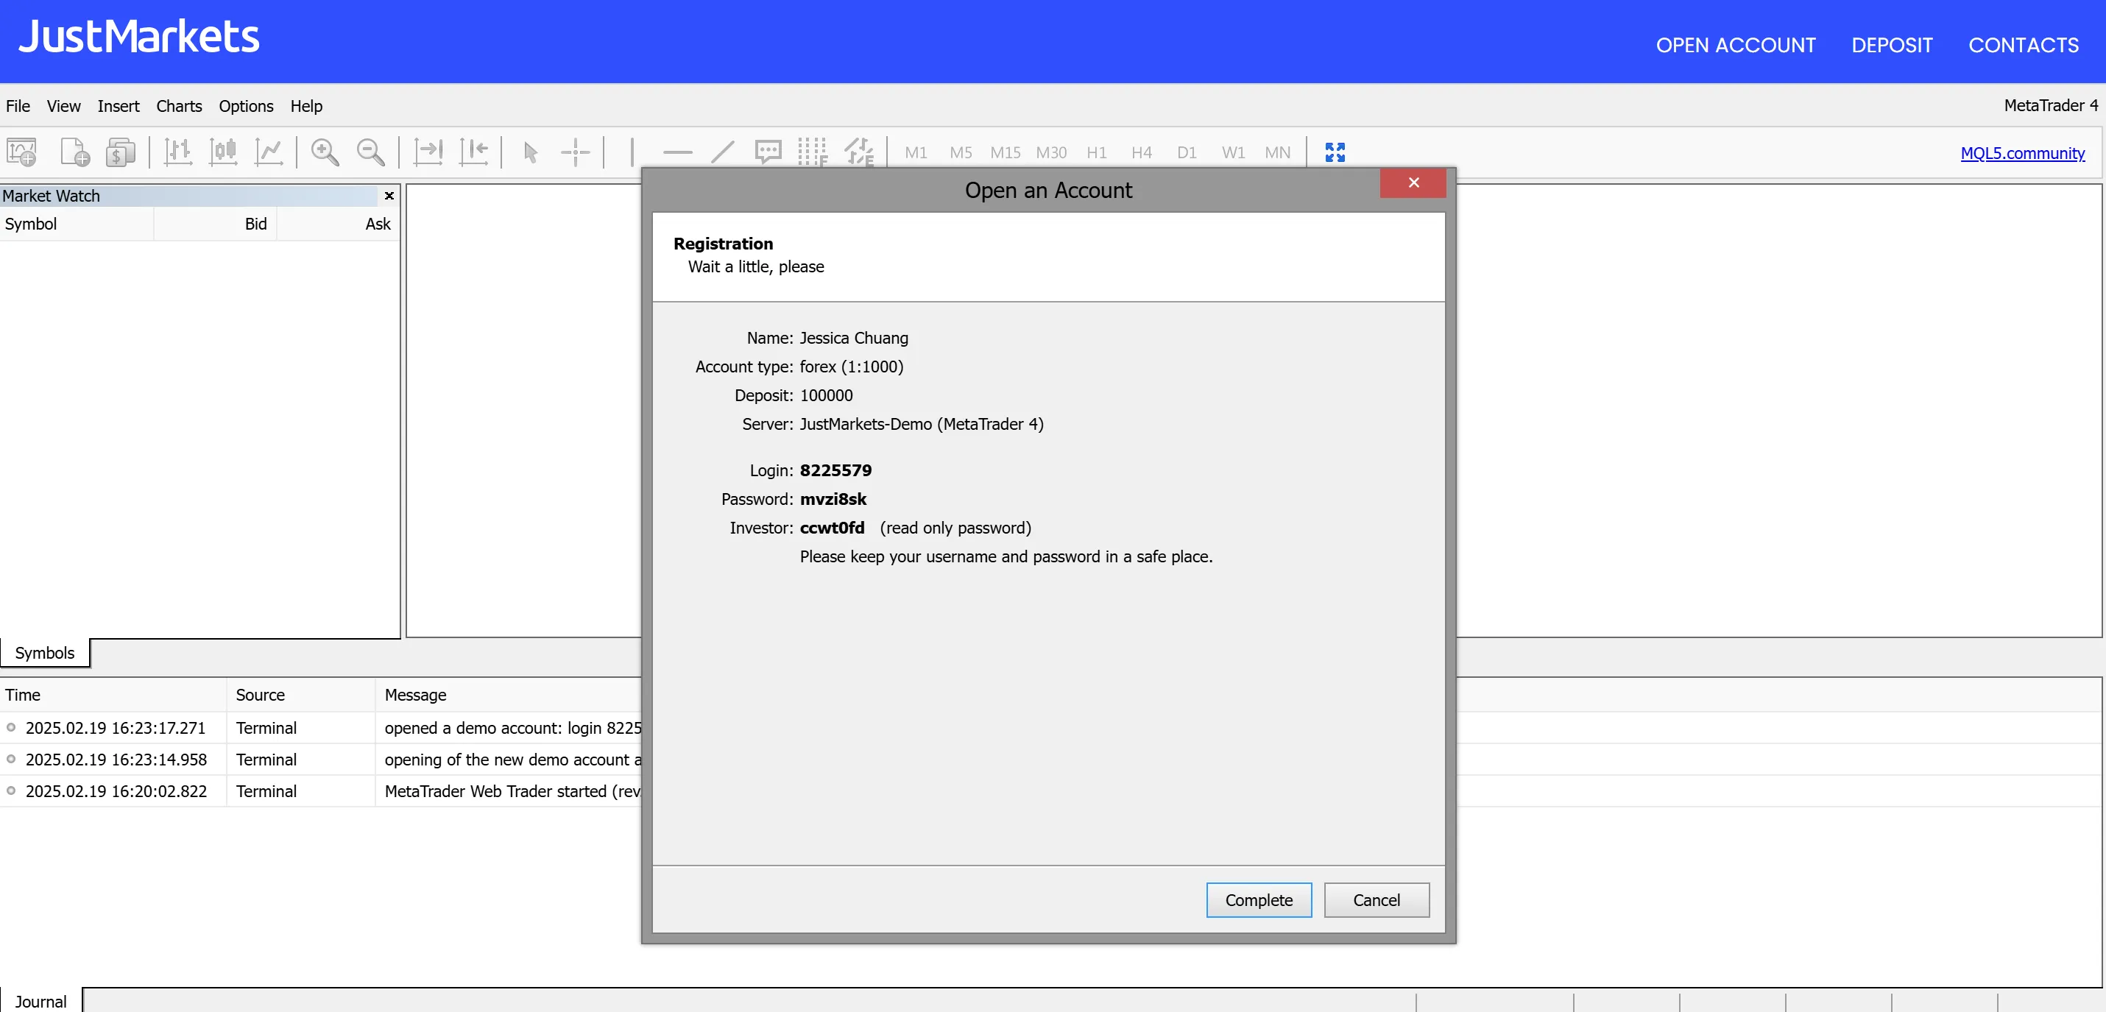Image resolution: width=2106 pixels, height=1012 pixels.
Task: Click the Zoom In magnifier icon
Action: (325, 152)
